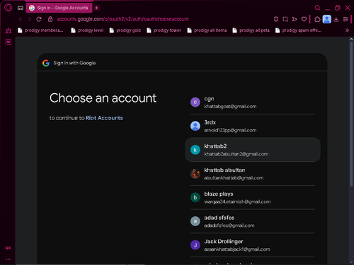Open the prodigy spam effe... bookmark

(x=299, y=30)
